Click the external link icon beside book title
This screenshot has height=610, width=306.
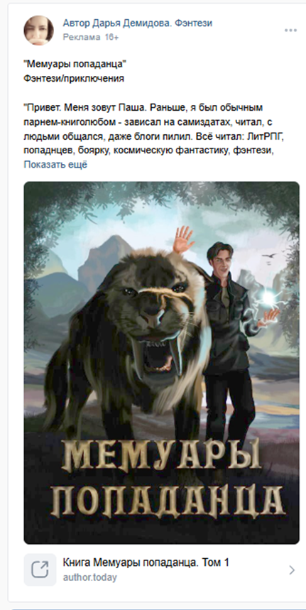[x=40, y=570]
